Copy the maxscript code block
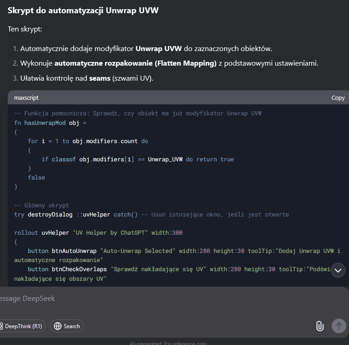 tap(338, 98)
